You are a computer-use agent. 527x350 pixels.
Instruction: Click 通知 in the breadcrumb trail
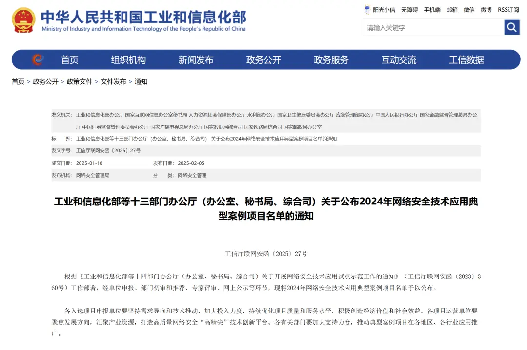coord(141,81)
